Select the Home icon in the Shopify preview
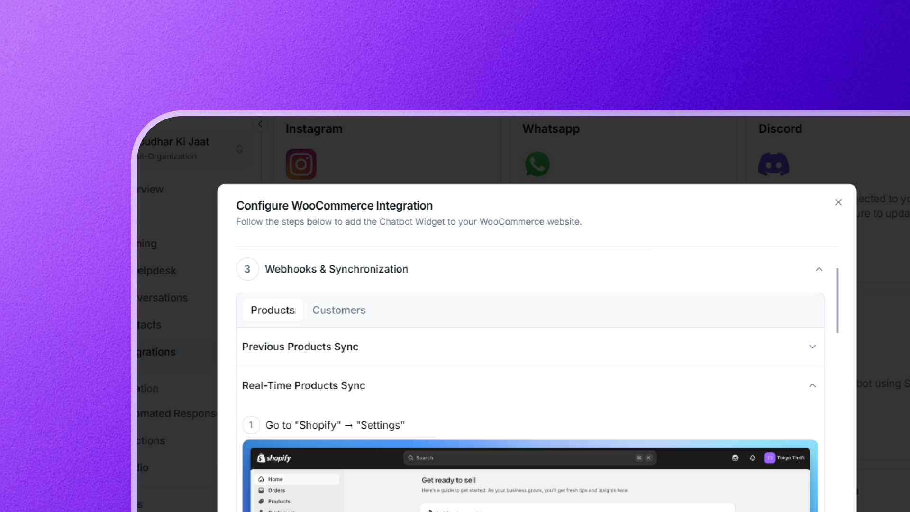The width and height of the screenshot is (910, 512). click(261, 479)
